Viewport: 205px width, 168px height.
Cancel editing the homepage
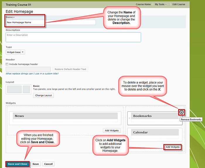point(48,164)
